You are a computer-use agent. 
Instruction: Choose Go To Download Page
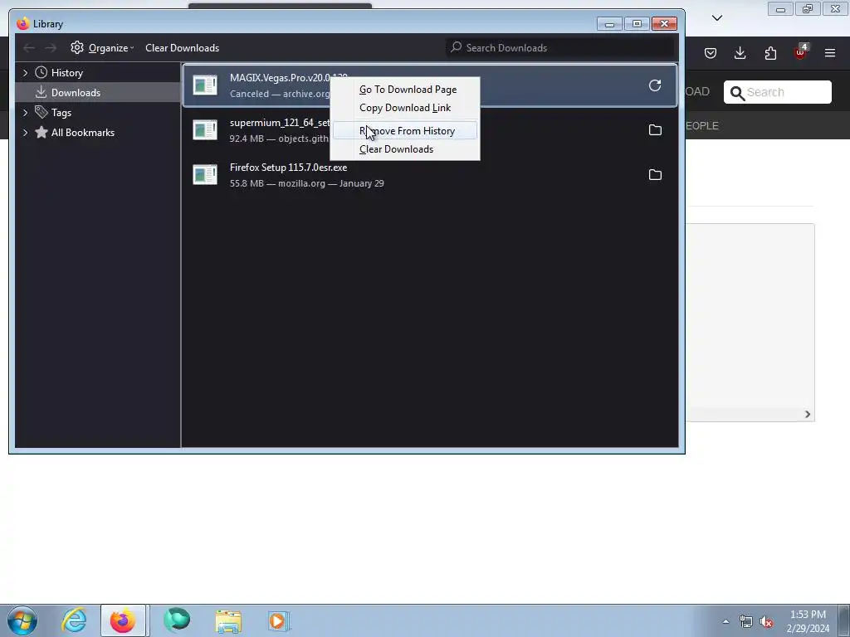pos(405,90)
